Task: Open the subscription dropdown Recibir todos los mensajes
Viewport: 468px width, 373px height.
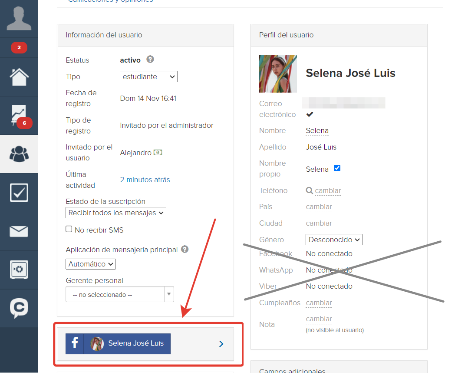Action: [x=116, y=213]
